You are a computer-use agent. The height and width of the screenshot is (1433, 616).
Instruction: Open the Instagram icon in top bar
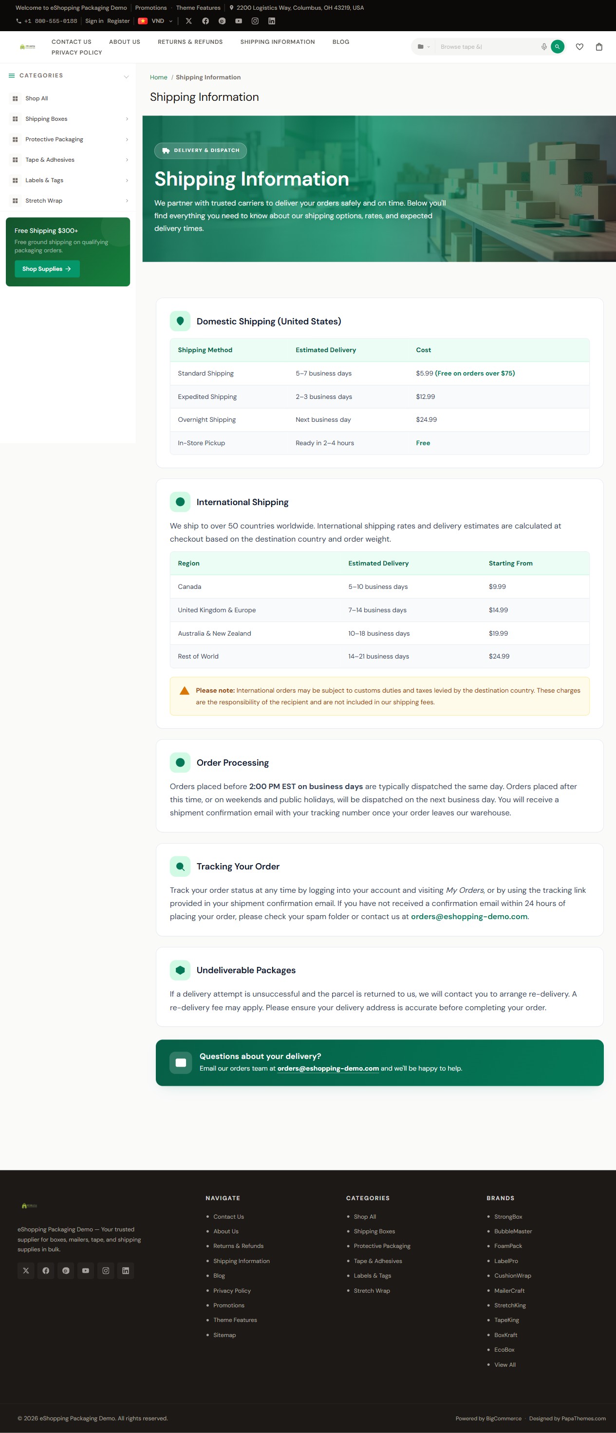click(x=255, y=21)
